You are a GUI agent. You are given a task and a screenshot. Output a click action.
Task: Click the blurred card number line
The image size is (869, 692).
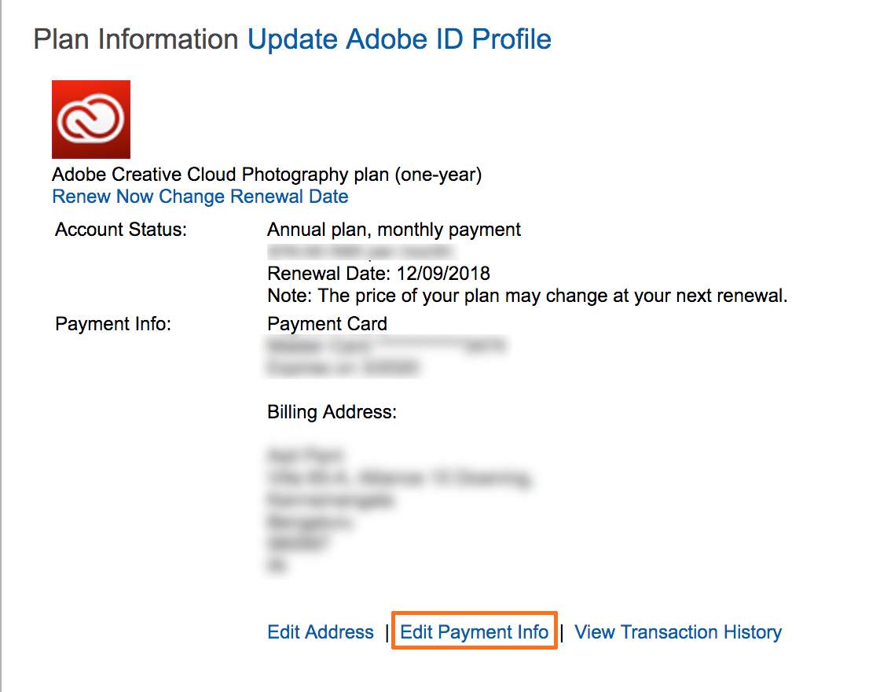pyautogui.click(x=387, y=346)
